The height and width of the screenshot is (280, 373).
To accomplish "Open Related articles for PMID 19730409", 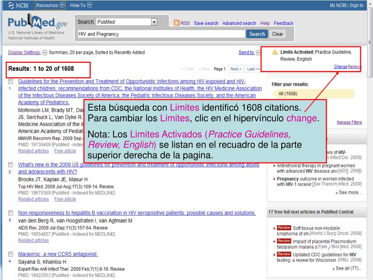I will (33, 151).
